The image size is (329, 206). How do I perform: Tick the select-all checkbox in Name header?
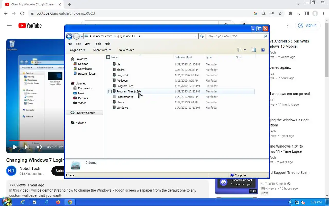click(108, 57)
